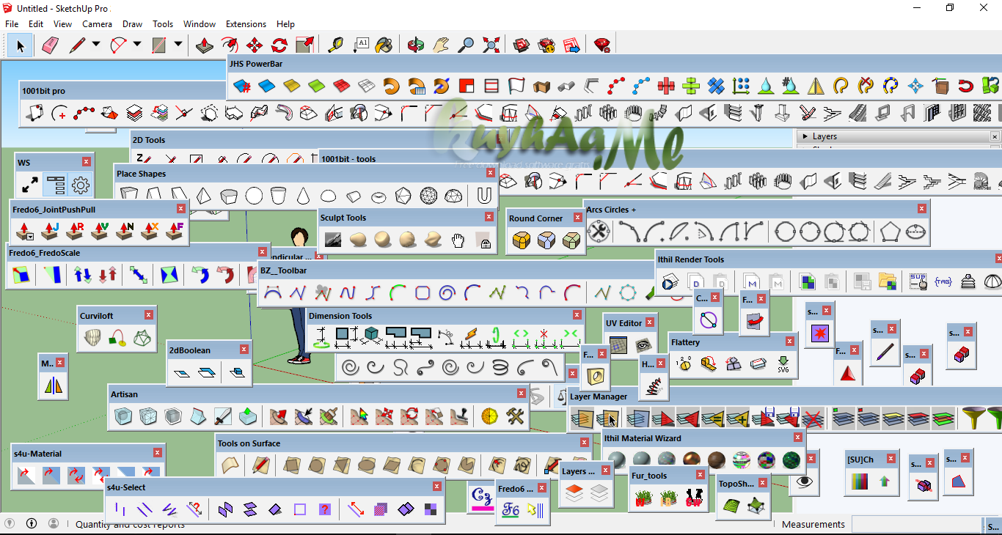The width and height of the screenshot is (1002, 535).
Task: Close the Curviloft toolbar
Action: [x=149, y=315]
